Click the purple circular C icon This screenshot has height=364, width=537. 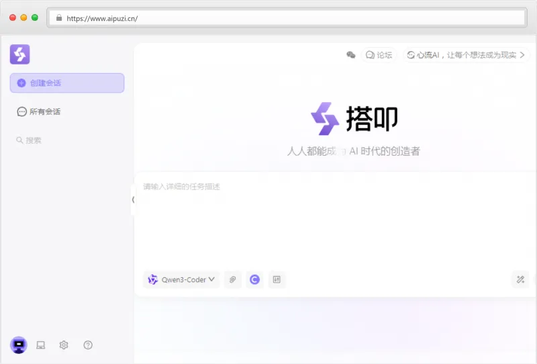(x=254, y=279)
